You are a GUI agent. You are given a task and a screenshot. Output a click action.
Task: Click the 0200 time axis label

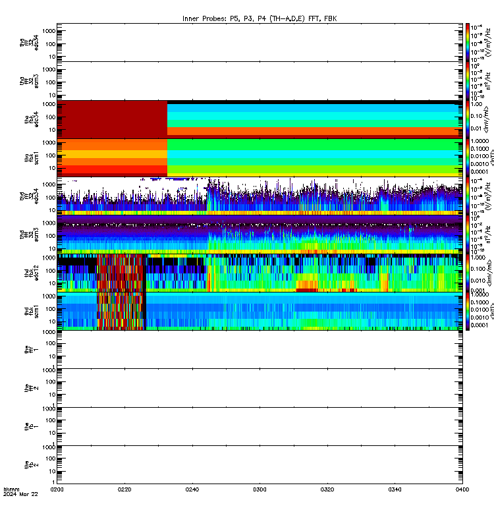click(x=57, y=489)
